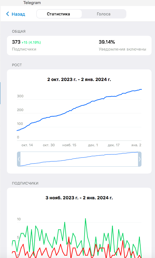
Task: Click the growth chart at янв. 2 label
Action: (136, 145)
